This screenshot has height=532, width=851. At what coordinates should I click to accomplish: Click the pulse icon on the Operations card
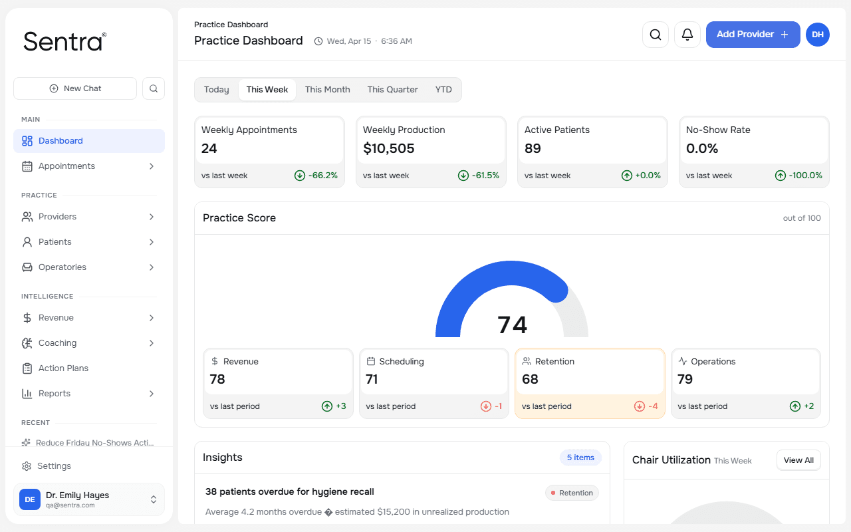(683, 361)
